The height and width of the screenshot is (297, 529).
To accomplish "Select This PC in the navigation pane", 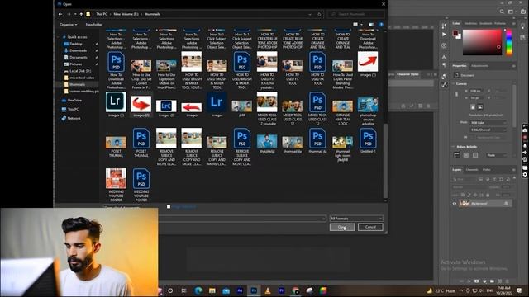I will [73, 109].
